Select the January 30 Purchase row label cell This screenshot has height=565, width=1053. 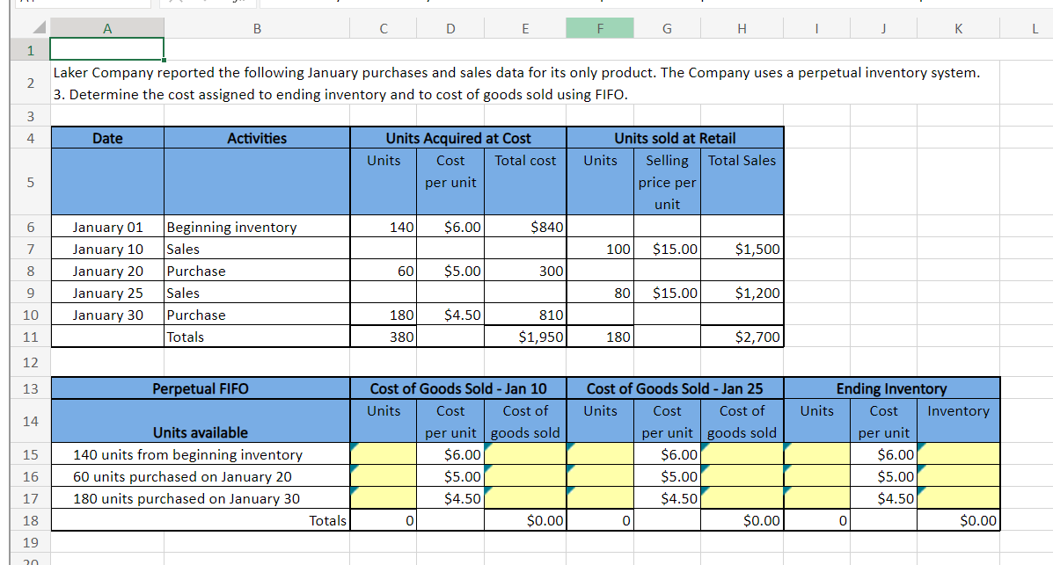tap(107, 315)
